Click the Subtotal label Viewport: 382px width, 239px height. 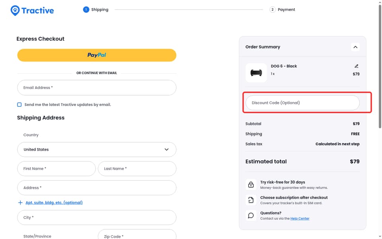[x=253, y=123]
